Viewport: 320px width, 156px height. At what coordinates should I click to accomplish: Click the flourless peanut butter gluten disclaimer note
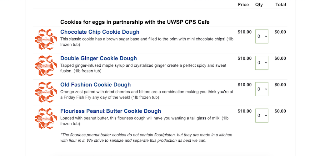point(146,138)
